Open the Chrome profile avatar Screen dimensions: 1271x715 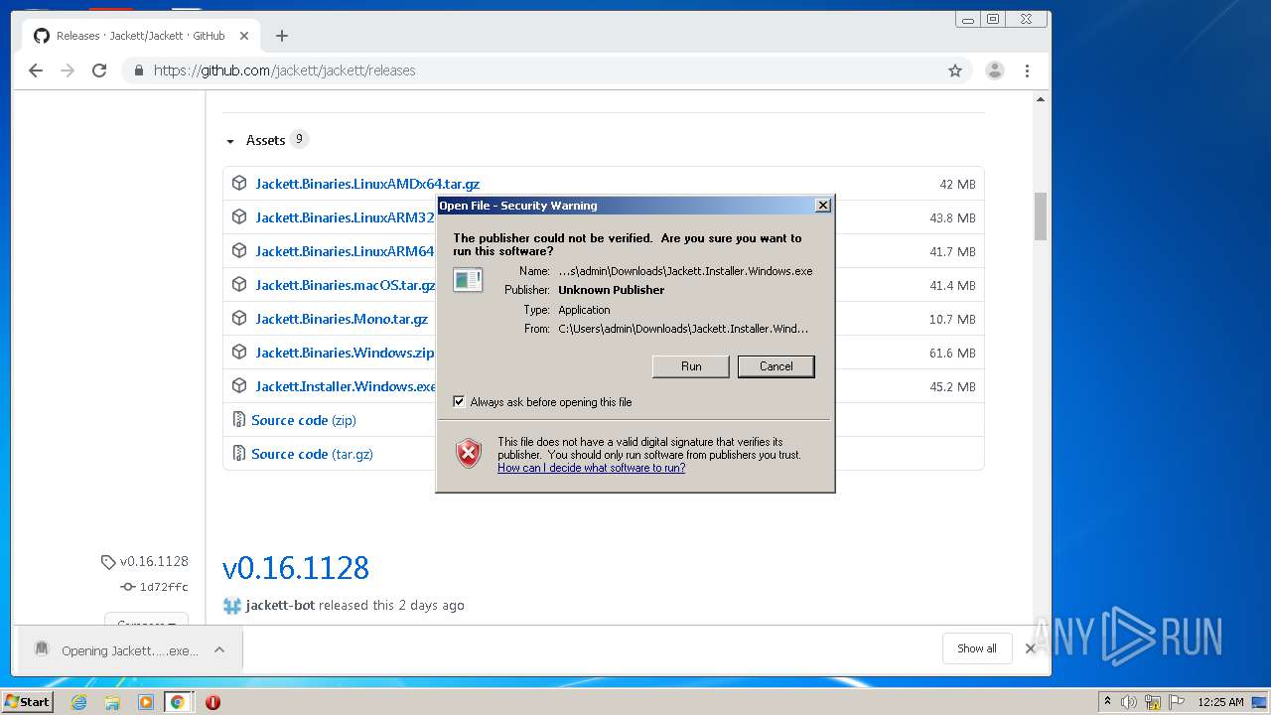994,71
